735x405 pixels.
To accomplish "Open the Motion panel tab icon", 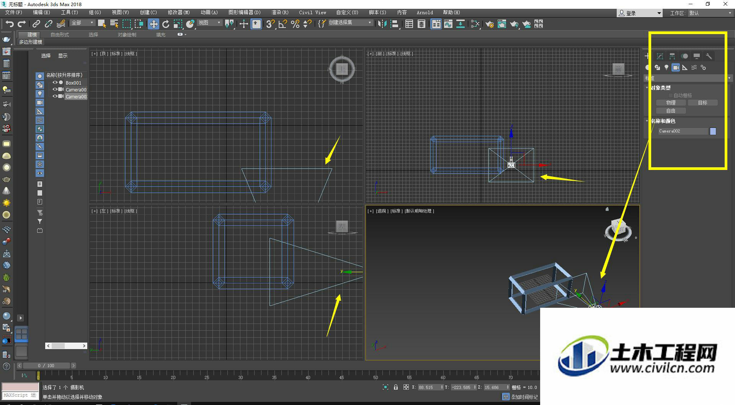I will click(x=684, y=56).
